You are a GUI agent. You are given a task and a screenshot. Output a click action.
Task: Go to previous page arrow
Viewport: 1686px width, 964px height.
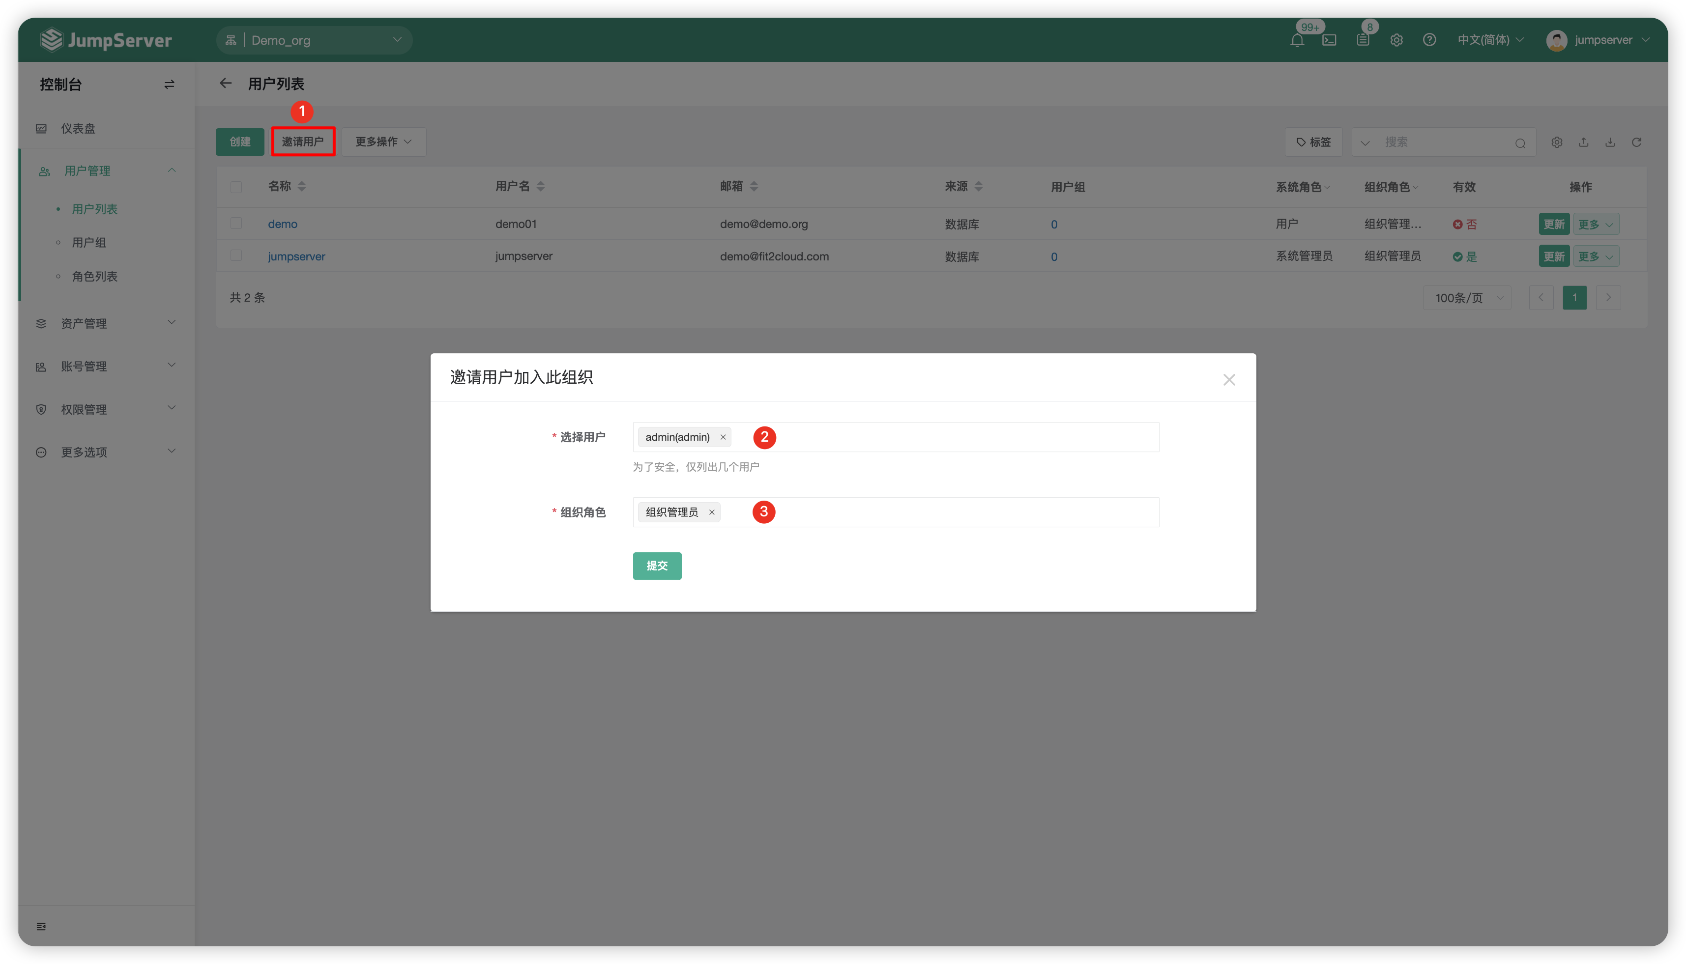[x=1541, y=298]
